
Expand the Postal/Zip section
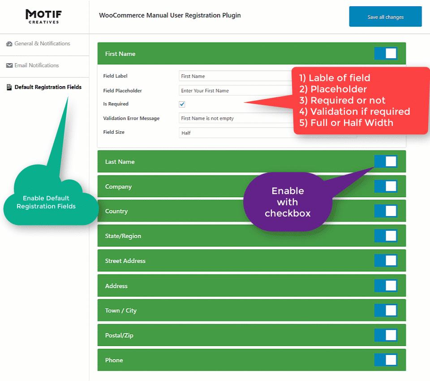point(251,335)
